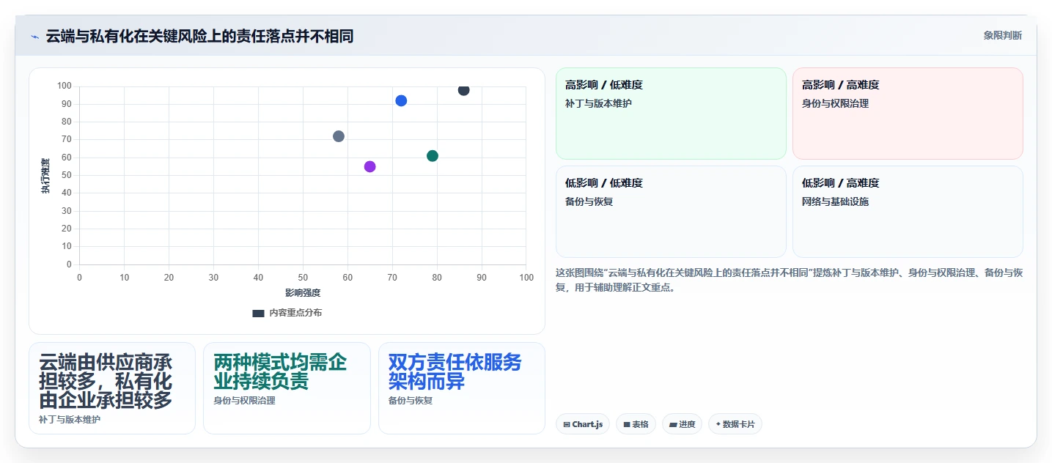Click the x-axis value 50

pos(303,278)
